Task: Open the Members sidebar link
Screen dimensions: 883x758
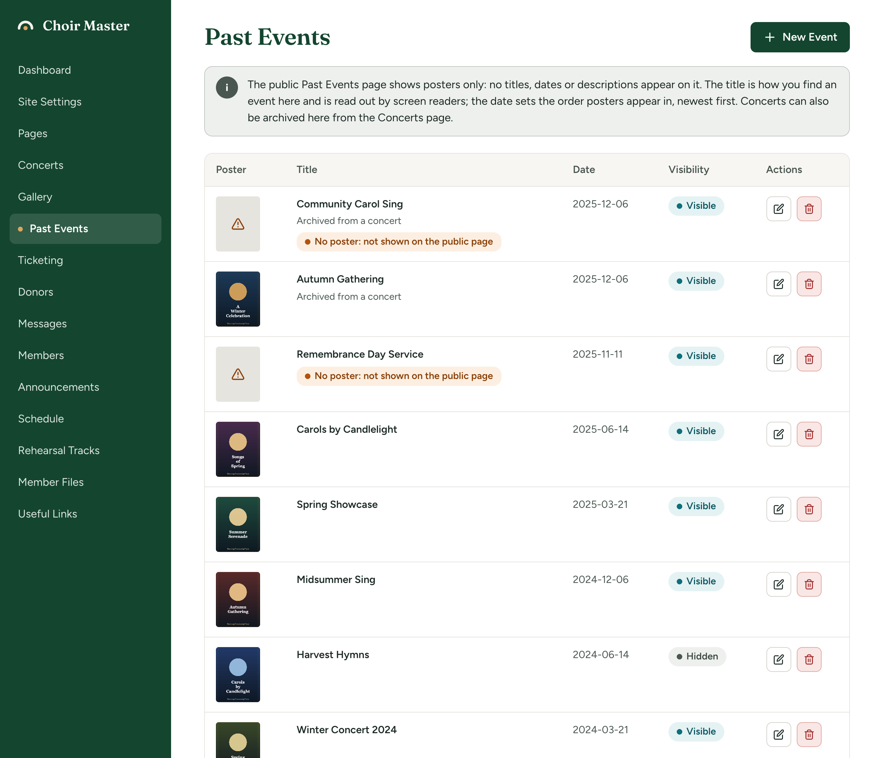Action: point(85,355)
